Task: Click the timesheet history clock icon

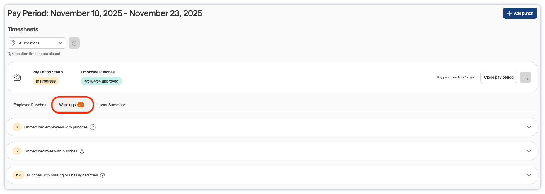Action: (x=74, y=43)
